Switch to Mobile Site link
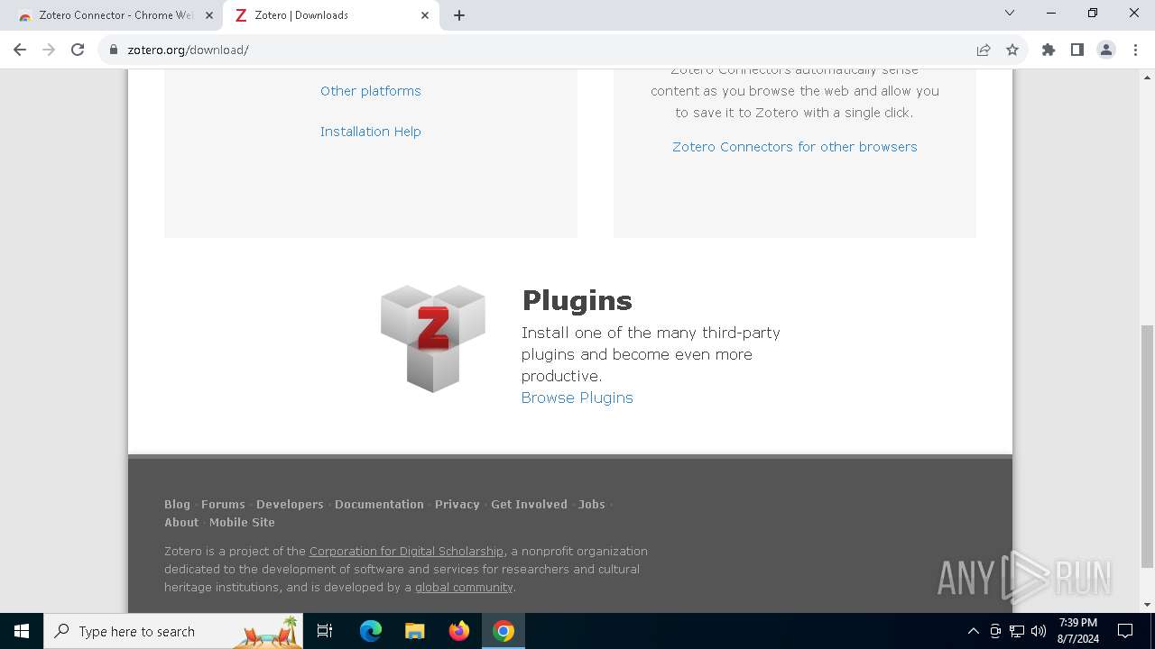 (x=242, y=522)
